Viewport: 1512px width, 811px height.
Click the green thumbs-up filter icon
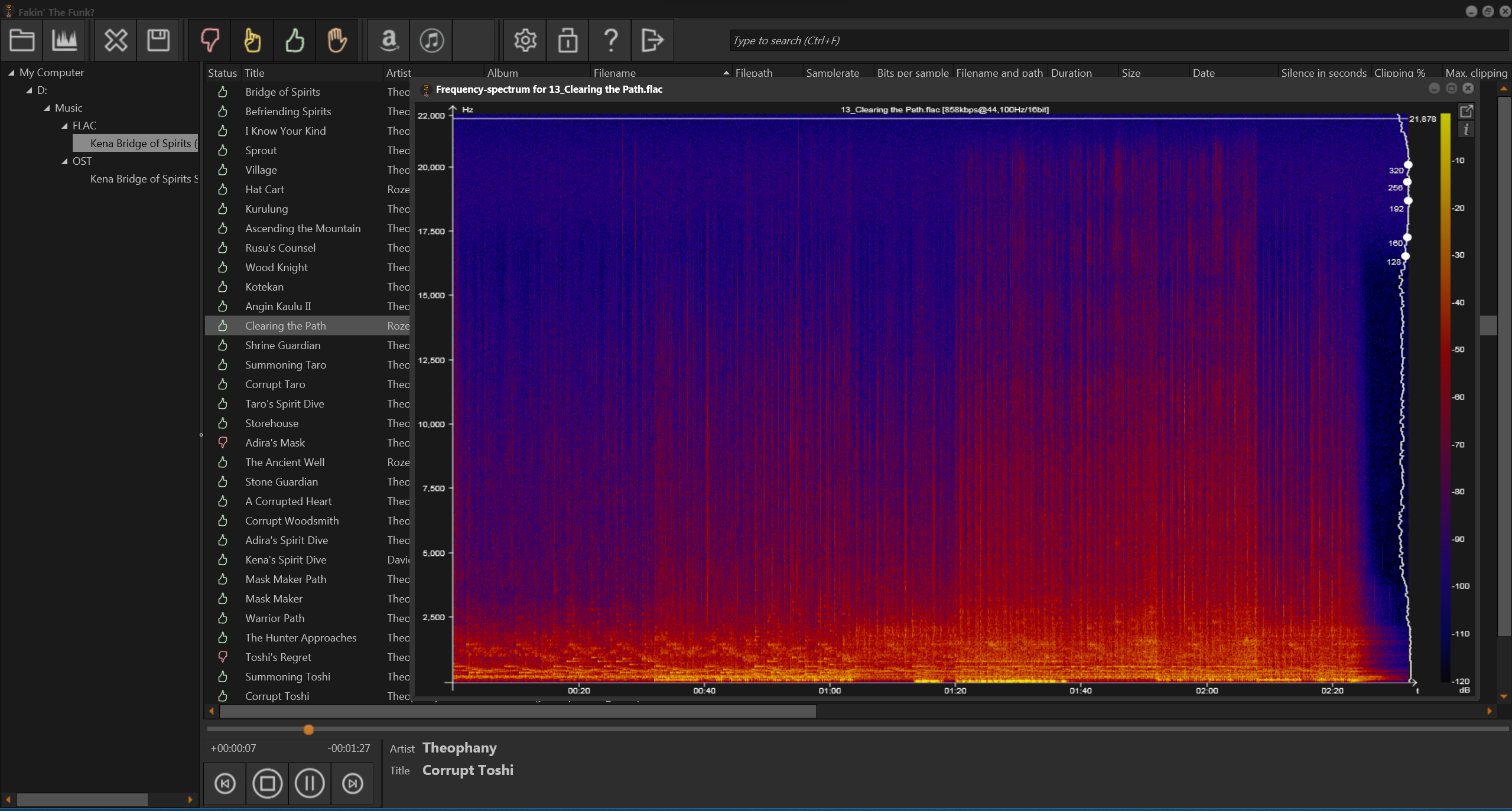[x=294, y=40]
